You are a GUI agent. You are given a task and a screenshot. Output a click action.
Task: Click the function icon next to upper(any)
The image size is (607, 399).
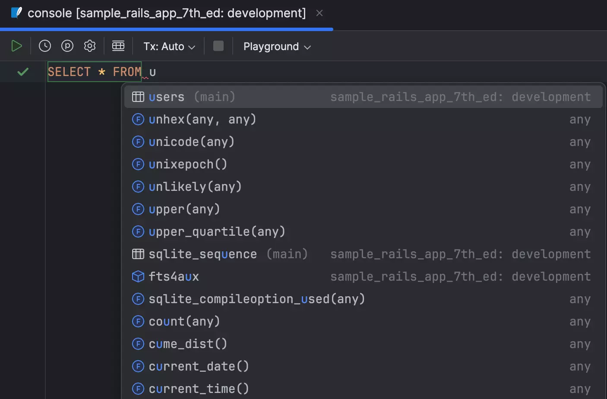[x=138, y=209]
